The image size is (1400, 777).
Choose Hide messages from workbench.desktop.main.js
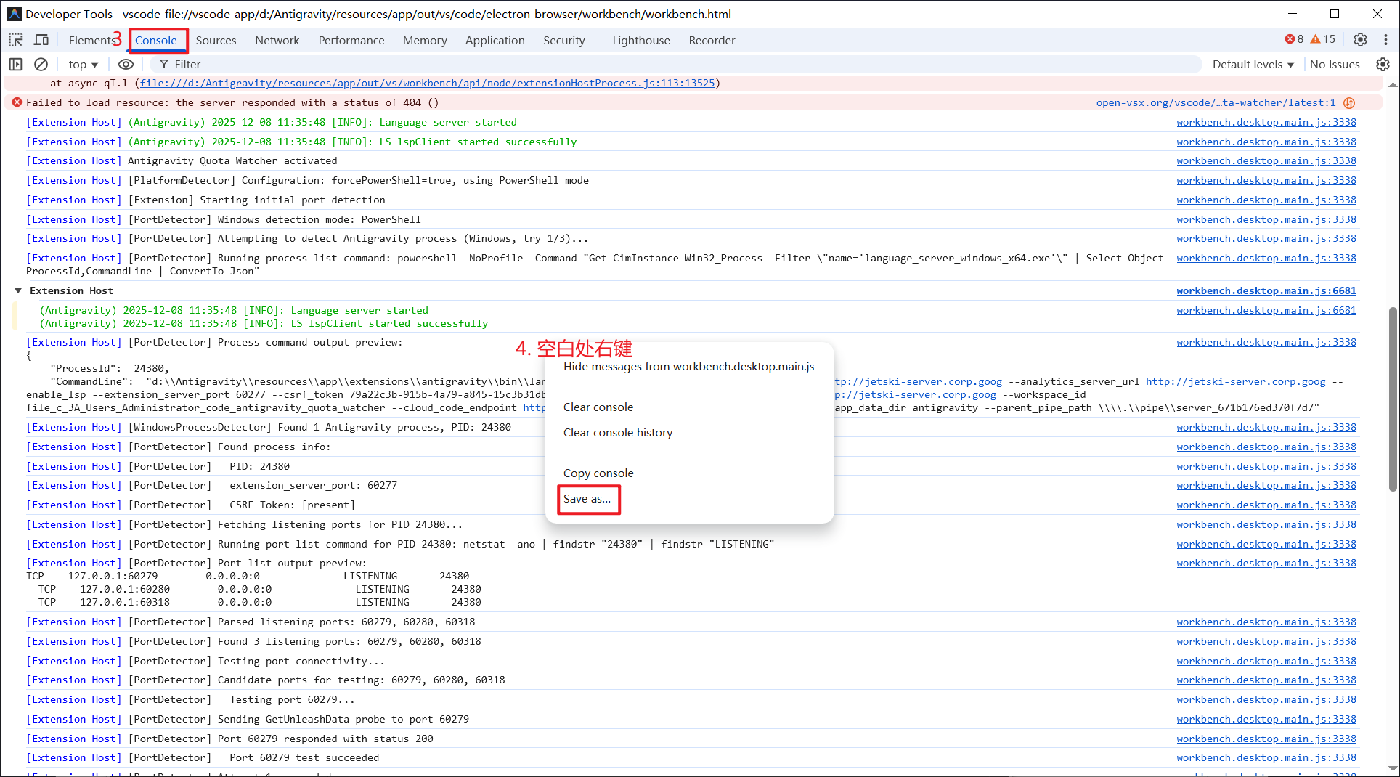click(688, 366)
